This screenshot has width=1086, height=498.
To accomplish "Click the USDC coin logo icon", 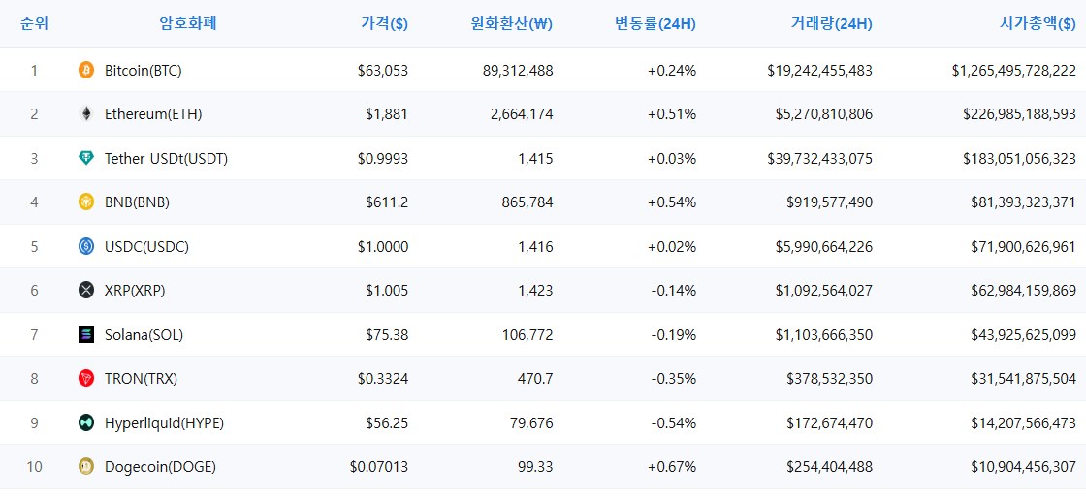I will 86,246.
